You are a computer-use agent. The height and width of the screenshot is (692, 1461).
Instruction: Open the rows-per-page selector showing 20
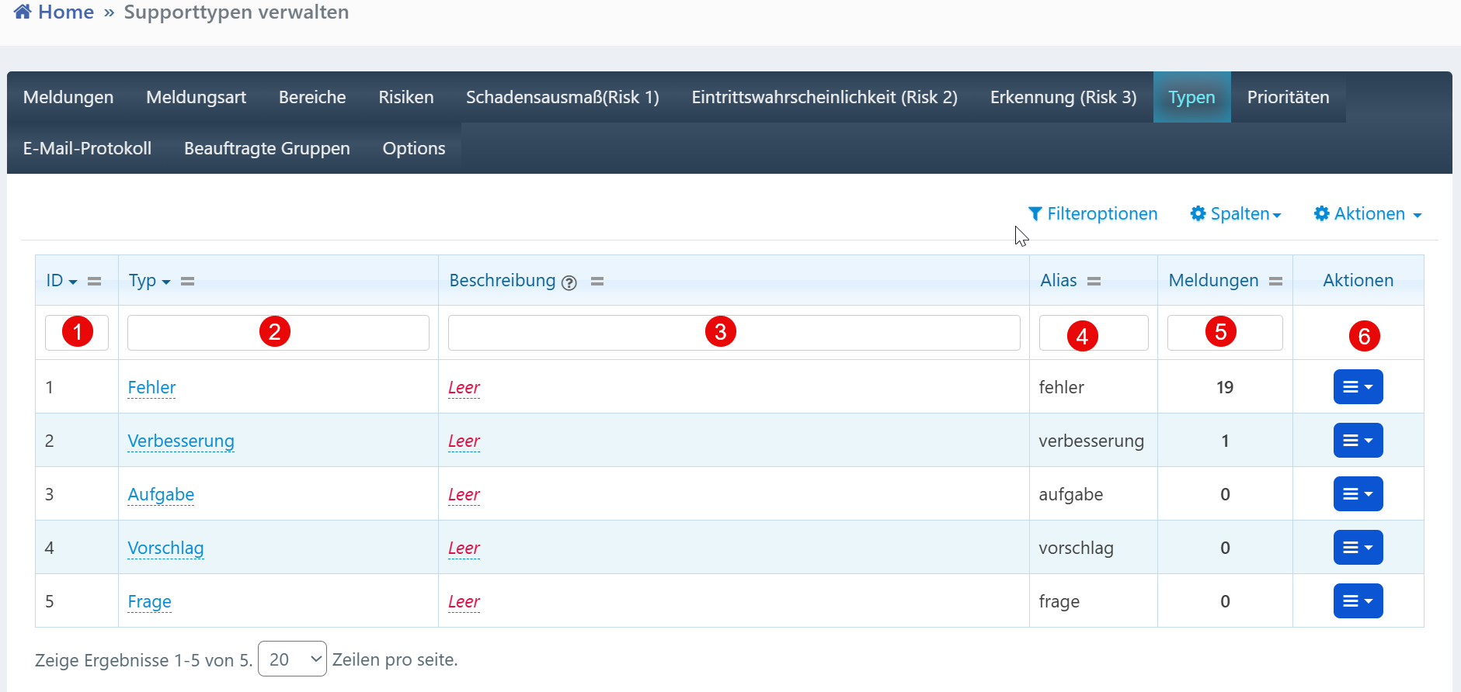pos(292,659)
